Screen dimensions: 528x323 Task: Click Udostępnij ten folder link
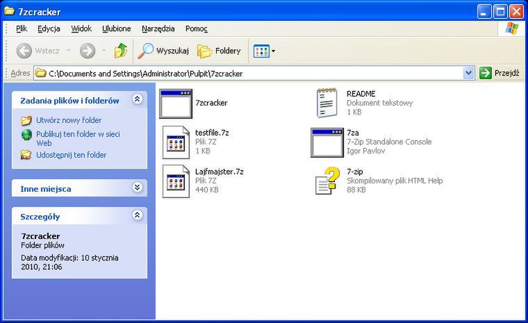coord(71,155)
